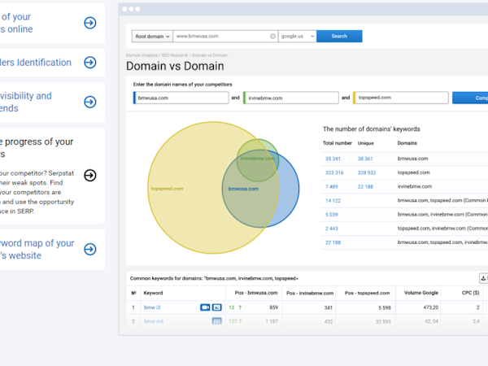Click the export icon above the keywords table
The width and height of the screenshot is (488, 366).
[483, 278]
